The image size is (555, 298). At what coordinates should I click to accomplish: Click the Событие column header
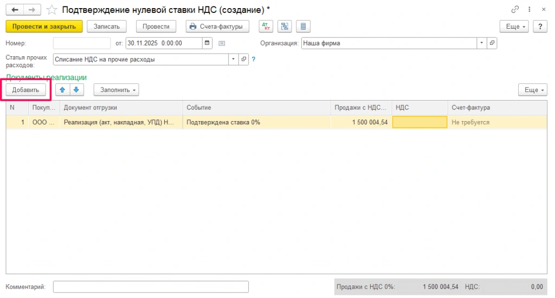point(256,108)
